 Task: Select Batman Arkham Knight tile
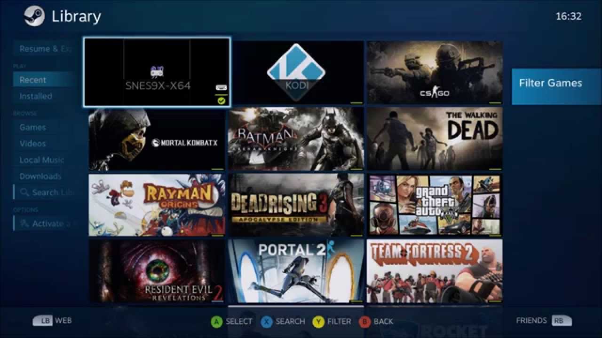[x=296, y=139]
